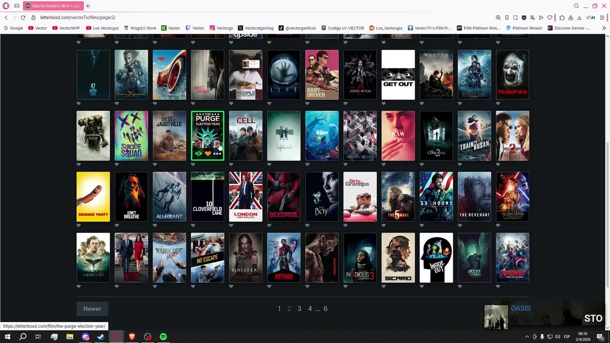Viewport: 610px width, 343px height.
Task: Open File Explorer from the taskbar
Action: point(70,337)
